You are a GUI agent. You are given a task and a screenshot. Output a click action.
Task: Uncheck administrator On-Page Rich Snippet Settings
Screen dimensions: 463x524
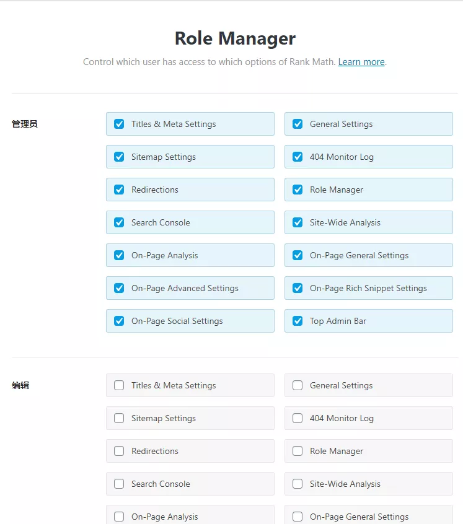[x=298, y=288]
